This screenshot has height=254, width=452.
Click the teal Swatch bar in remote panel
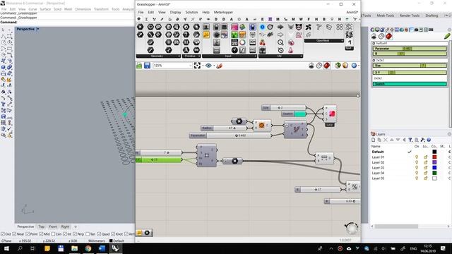tap(410, 84)
